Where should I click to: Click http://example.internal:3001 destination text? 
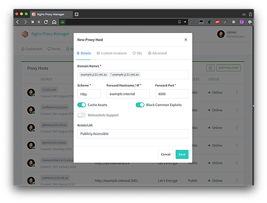click(116, 181)
